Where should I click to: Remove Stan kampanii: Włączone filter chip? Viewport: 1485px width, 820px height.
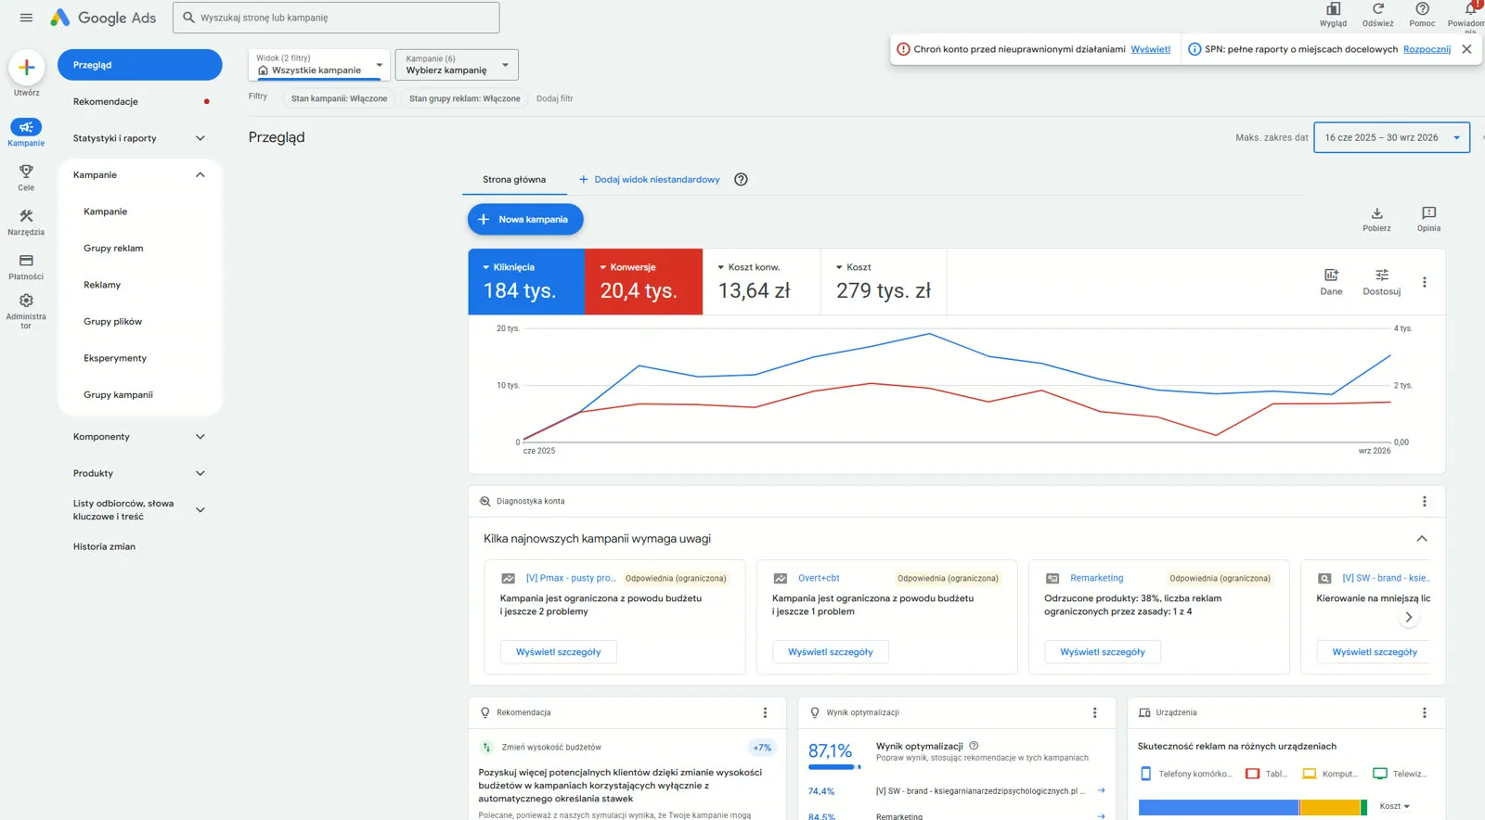(339, 98)
